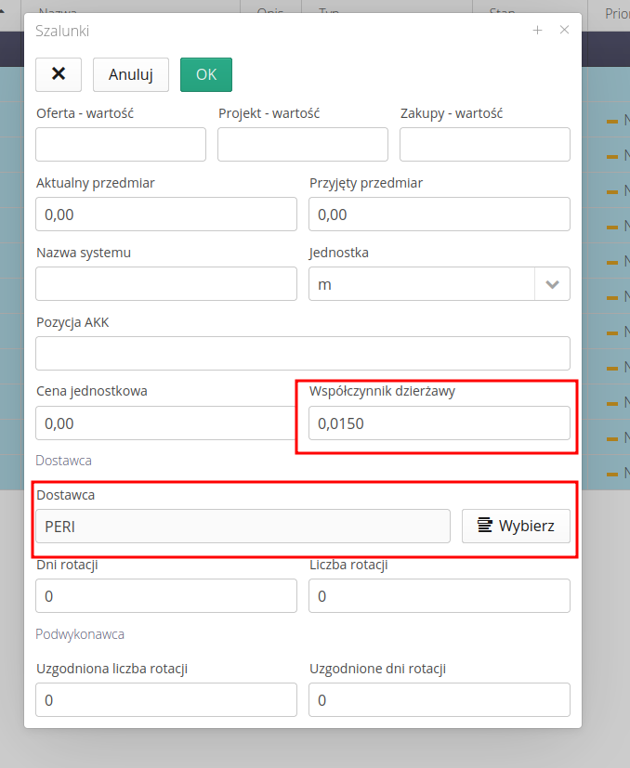Select the Zakupy - wartość field
Image resolution: width=630 pixels, height=768 pixels.
(x=484, y=144)
